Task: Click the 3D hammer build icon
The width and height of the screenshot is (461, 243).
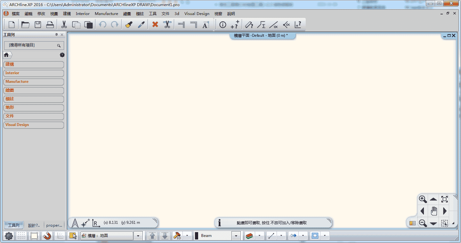Action: [x=177, y=236]
